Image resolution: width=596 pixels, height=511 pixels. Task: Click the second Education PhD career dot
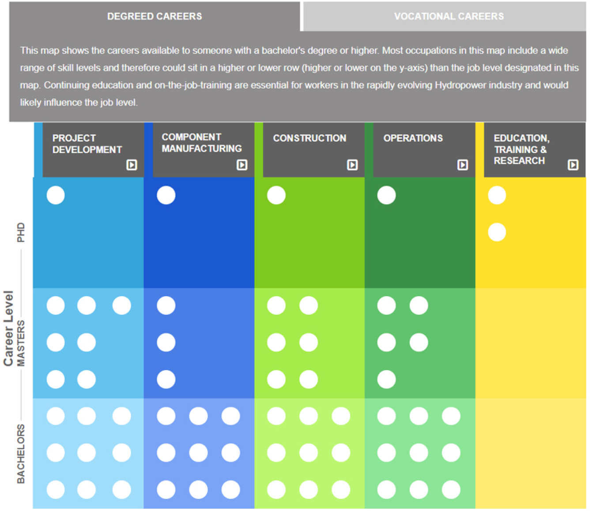[x=497, y=233]
